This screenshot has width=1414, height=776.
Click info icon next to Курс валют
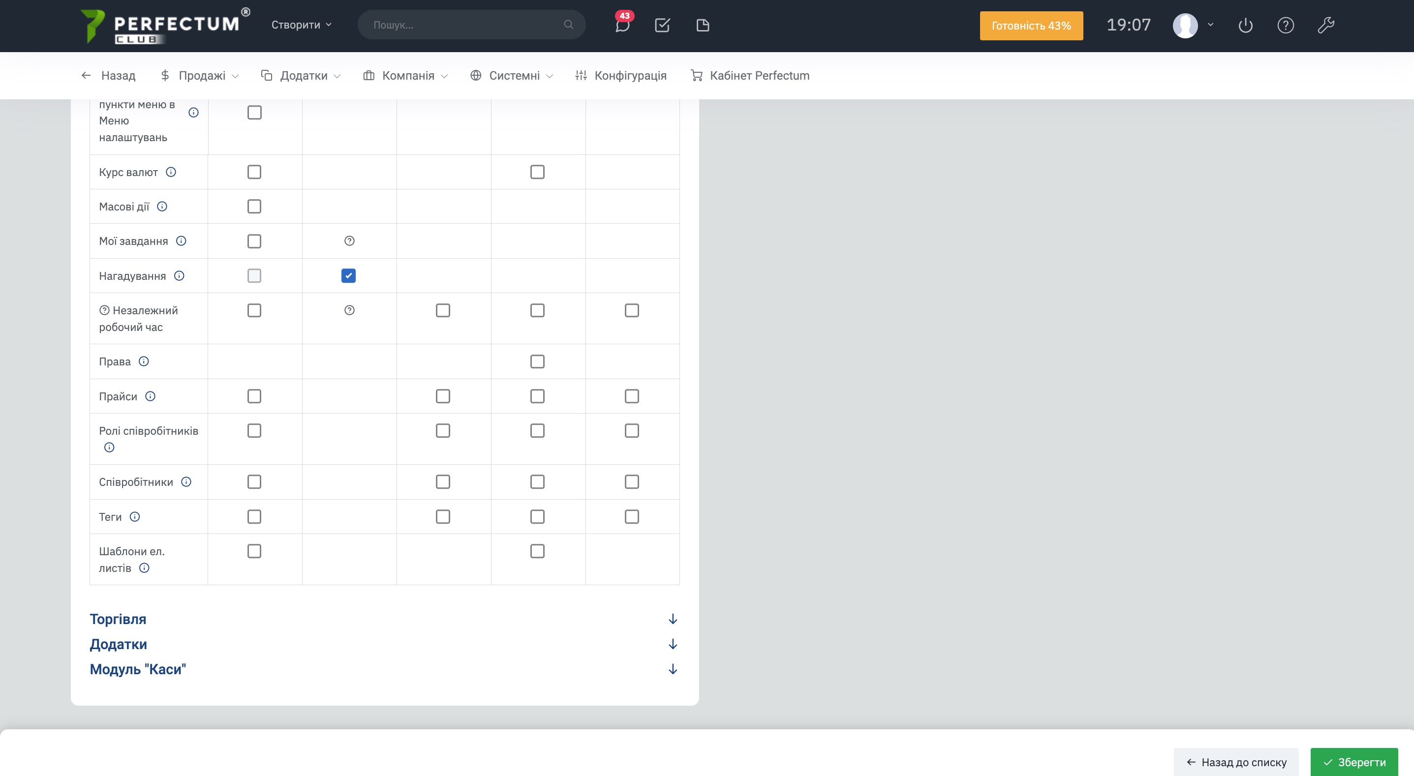(171, 172)
